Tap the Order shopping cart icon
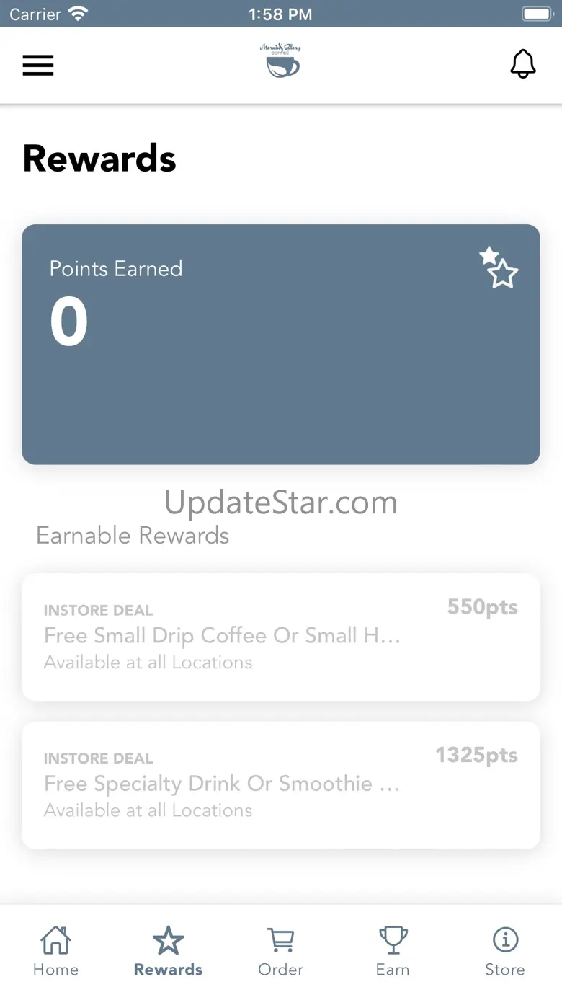Viewport: 562px width, 1000px height. pos(280,940)
